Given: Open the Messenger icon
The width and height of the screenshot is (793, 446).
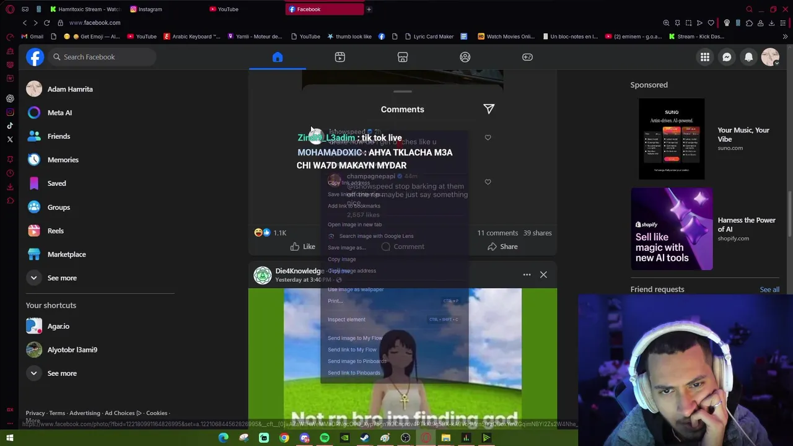Looking at the screenshot, I should 727,57.
